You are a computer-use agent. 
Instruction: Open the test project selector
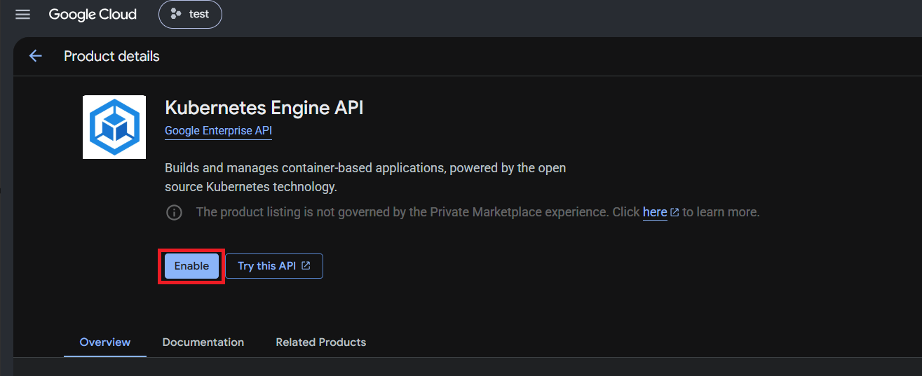[190, 14]
